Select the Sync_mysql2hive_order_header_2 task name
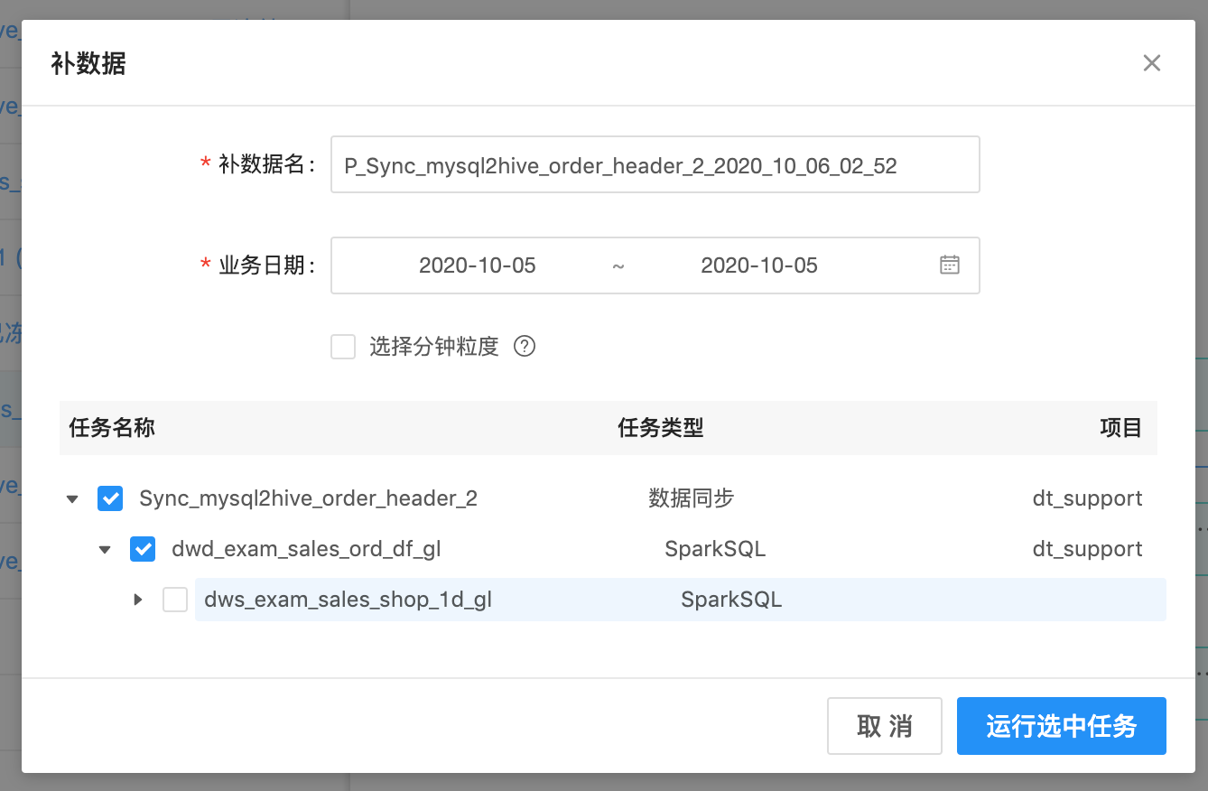Viewport: 1208px width, 791px height. pos(308,498)
